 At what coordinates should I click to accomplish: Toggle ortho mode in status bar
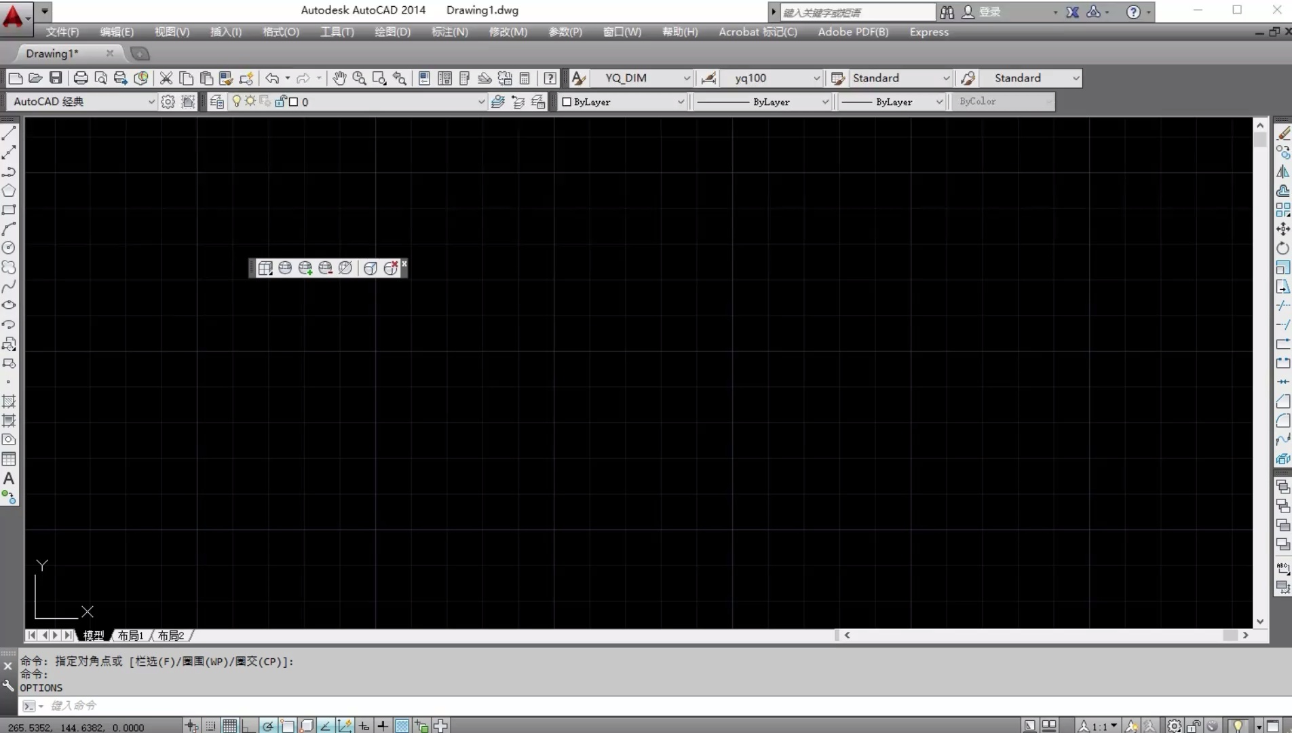click(x=249, y=726)
